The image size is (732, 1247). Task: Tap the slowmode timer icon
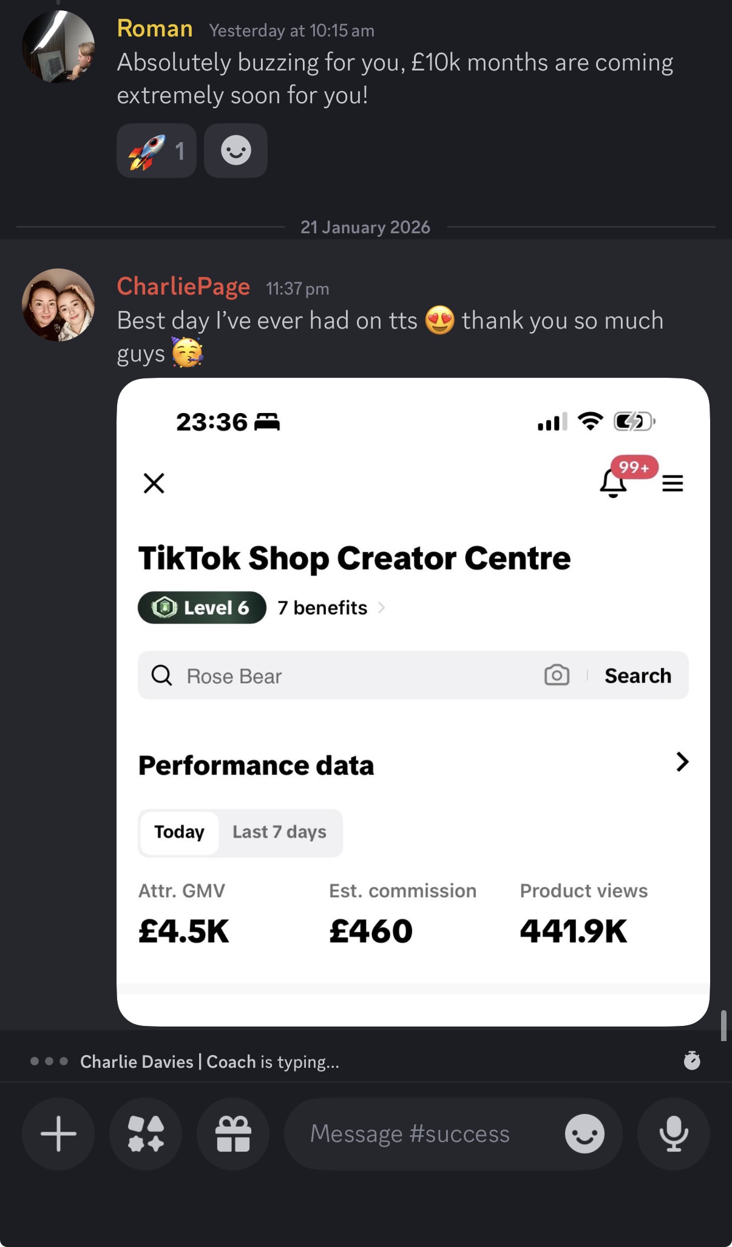coord(692,1061)
